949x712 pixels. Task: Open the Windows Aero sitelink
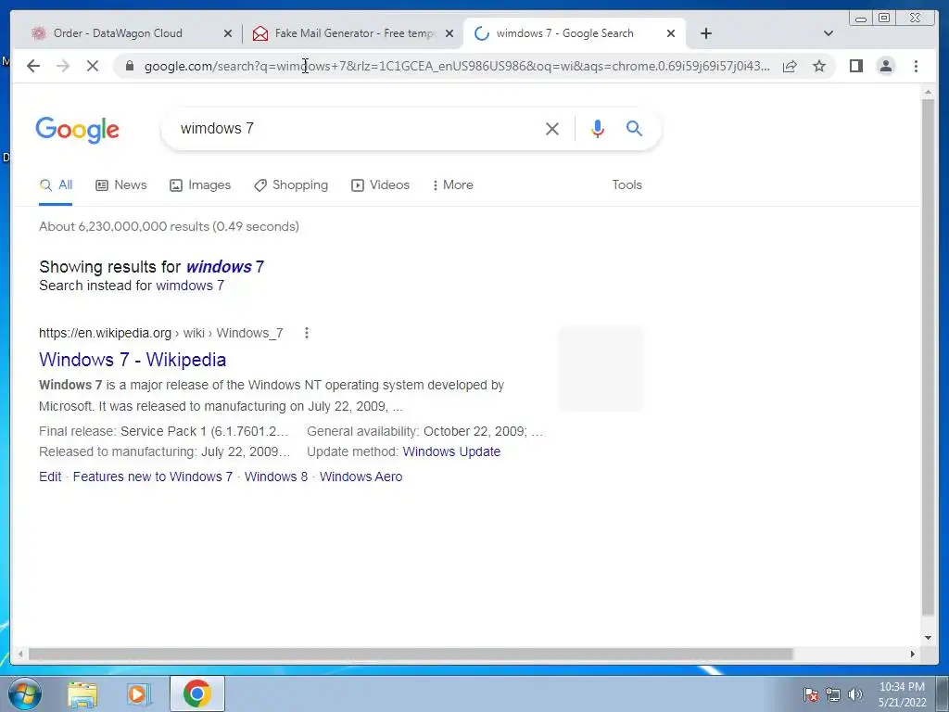pyautogui.click(x=361, y=477)
